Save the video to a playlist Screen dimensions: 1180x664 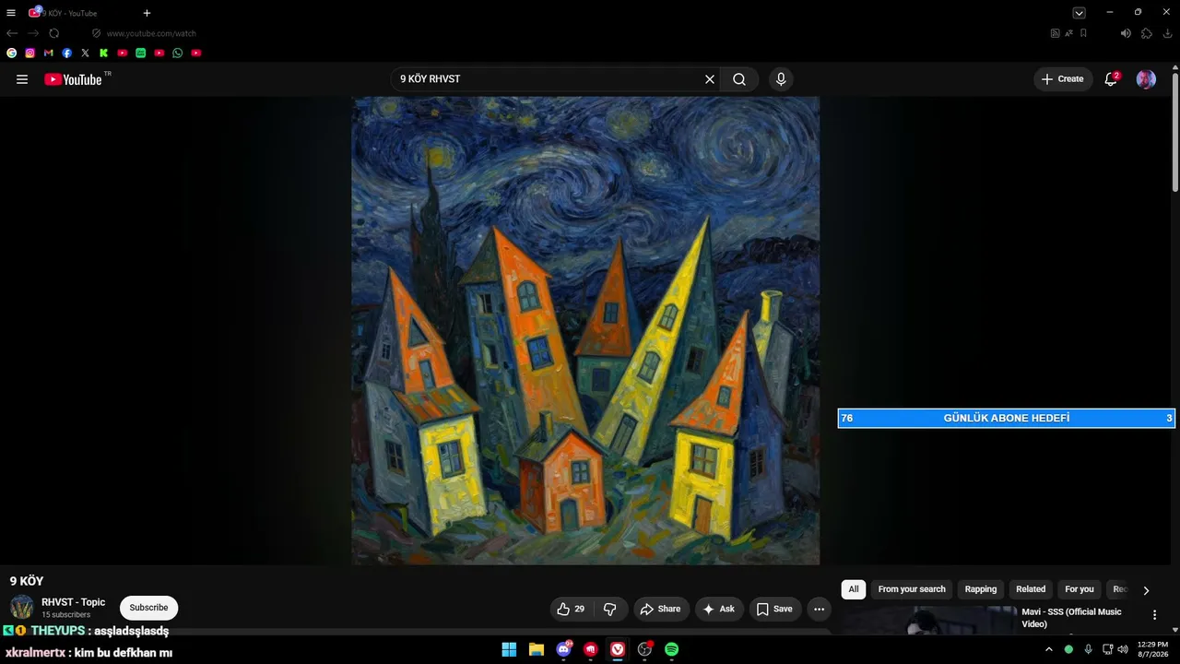774,609
